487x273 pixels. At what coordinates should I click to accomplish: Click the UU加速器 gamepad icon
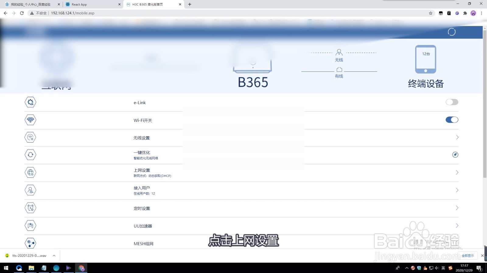coord(30,225)
